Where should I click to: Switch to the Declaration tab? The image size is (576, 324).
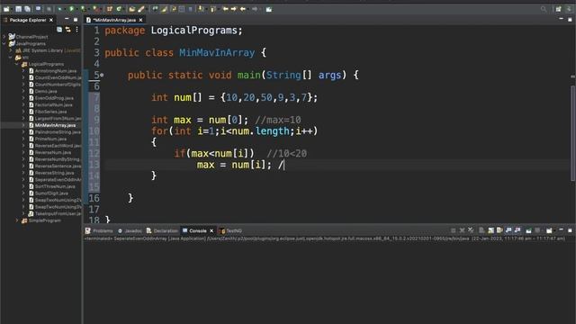pyautogui.click(x=162, y=230)
